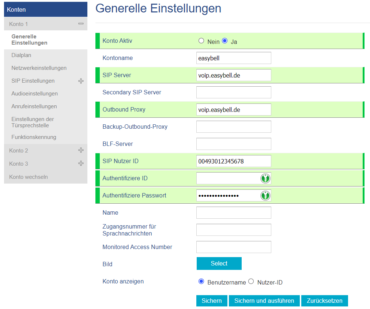Expand the Konto 3 section

click(x=81, y=163)
